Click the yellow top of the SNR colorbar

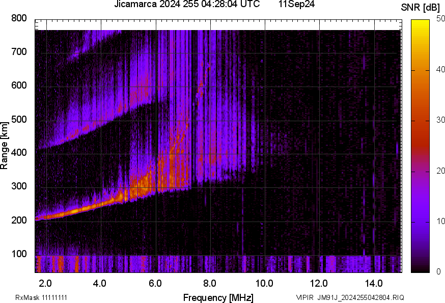tap(421, 23)
